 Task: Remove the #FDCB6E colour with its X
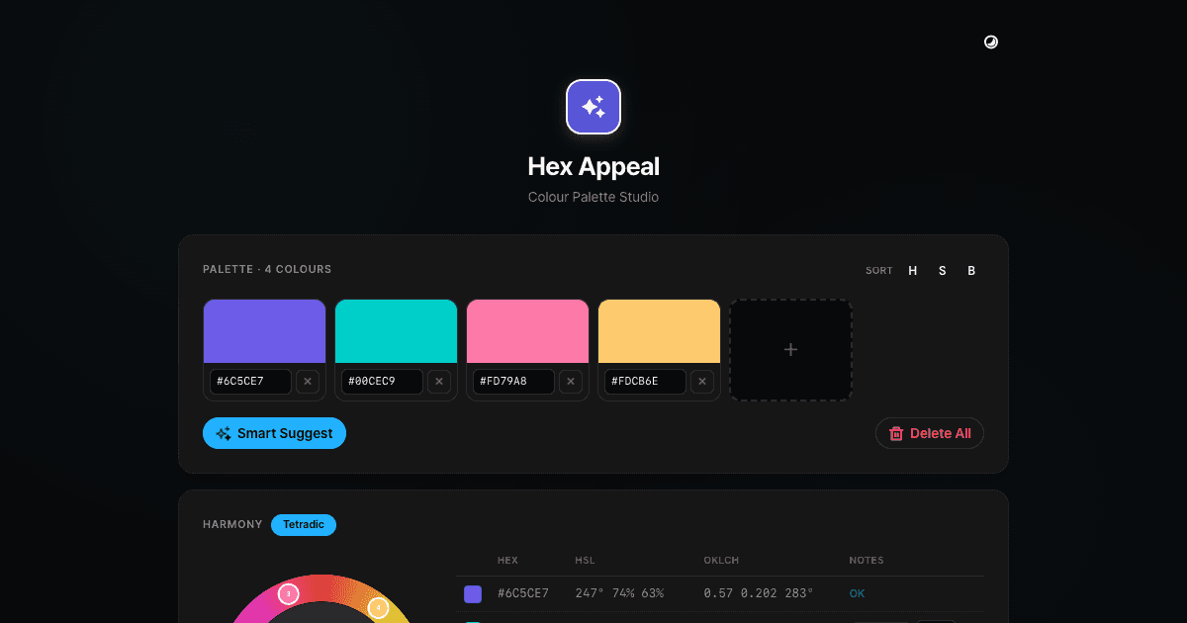click(x=701, y=382)
